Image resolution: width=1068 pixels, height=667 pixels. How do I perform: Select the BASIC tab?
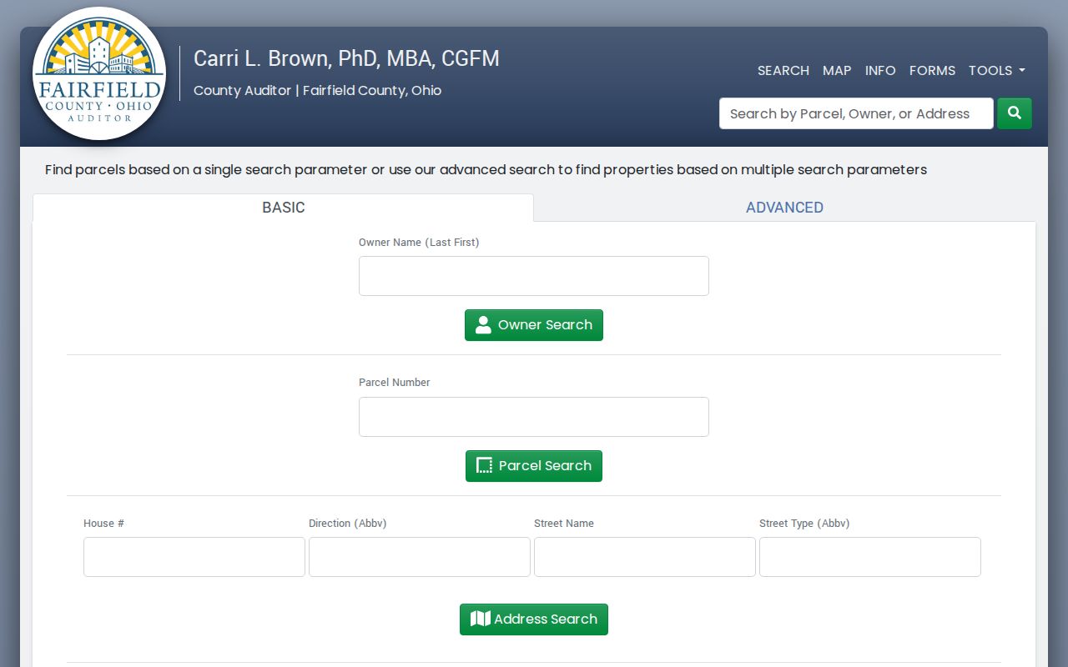coord(284,208)
